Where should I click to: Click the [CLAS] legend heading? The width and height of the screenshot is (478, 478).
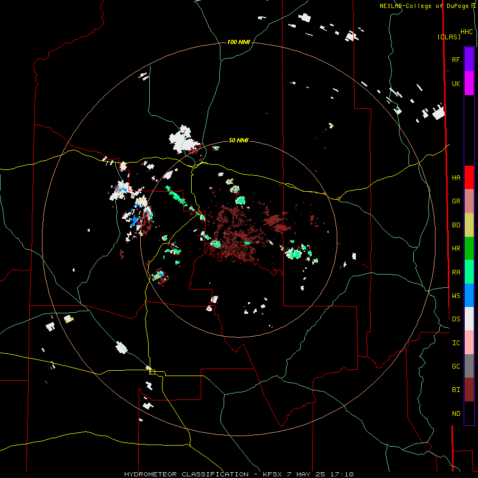pyautogui.click(x=449, y=37)
